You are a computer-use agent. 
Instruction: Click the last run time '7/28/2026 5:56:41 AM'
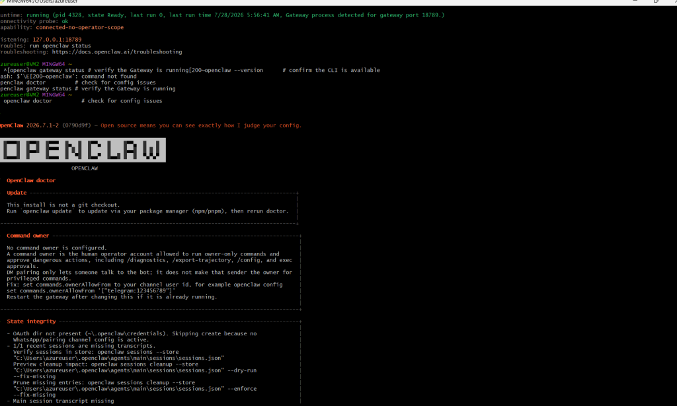point(247,15)
